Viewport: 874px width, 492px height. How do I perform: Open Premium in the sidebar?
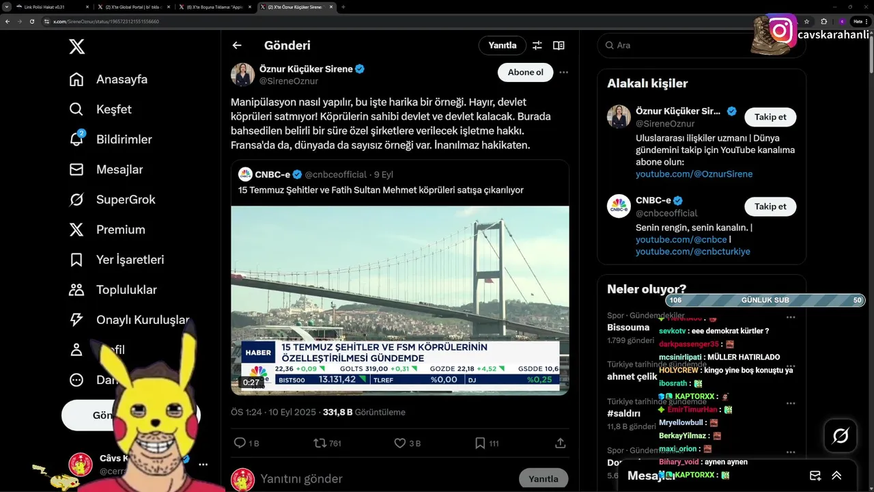(x=107, y=230)
